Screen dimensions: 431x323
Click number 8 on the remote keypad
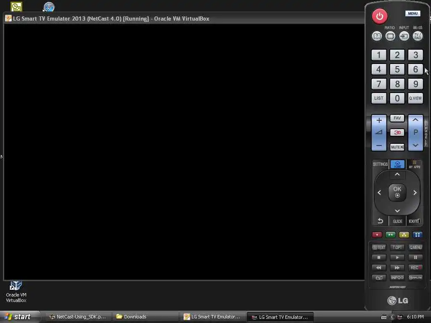pyautogui.click(x=397, y=84)
